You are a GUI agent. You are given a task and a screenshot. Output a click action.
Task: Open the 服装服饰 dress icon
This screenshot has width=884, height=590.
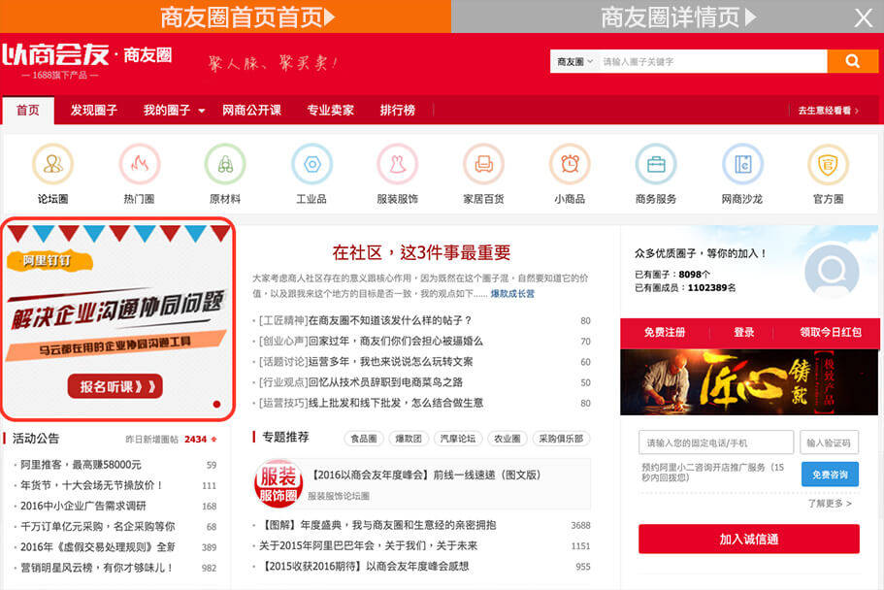point(398,164)
